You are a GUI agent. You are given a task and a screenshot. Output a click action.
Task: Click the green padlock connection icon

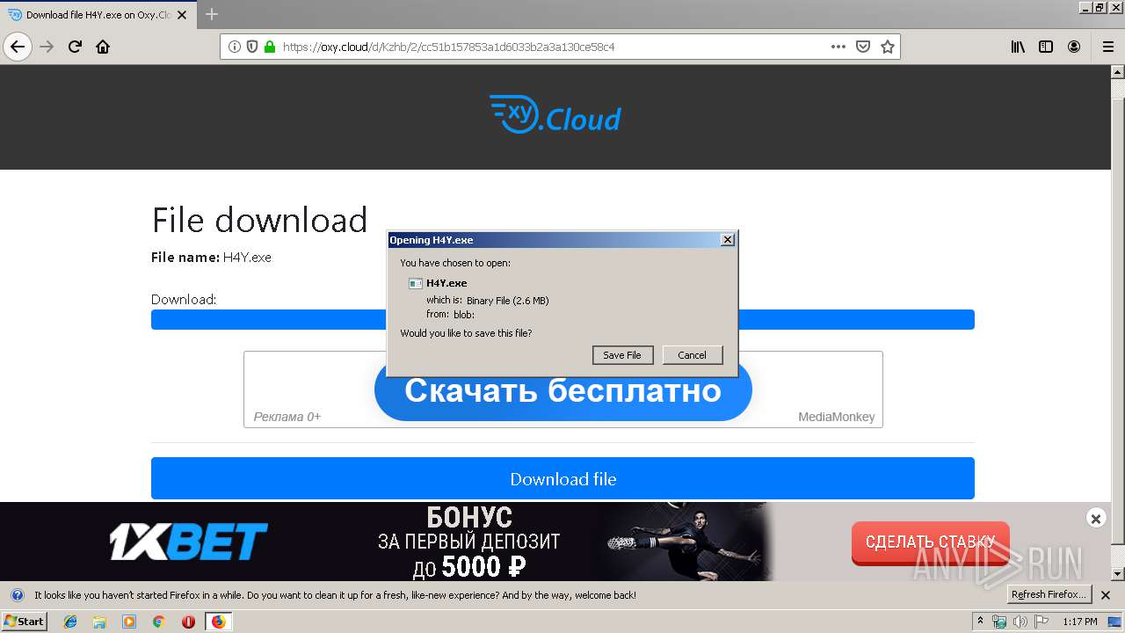pyautogui.click(x=269, y=47)
